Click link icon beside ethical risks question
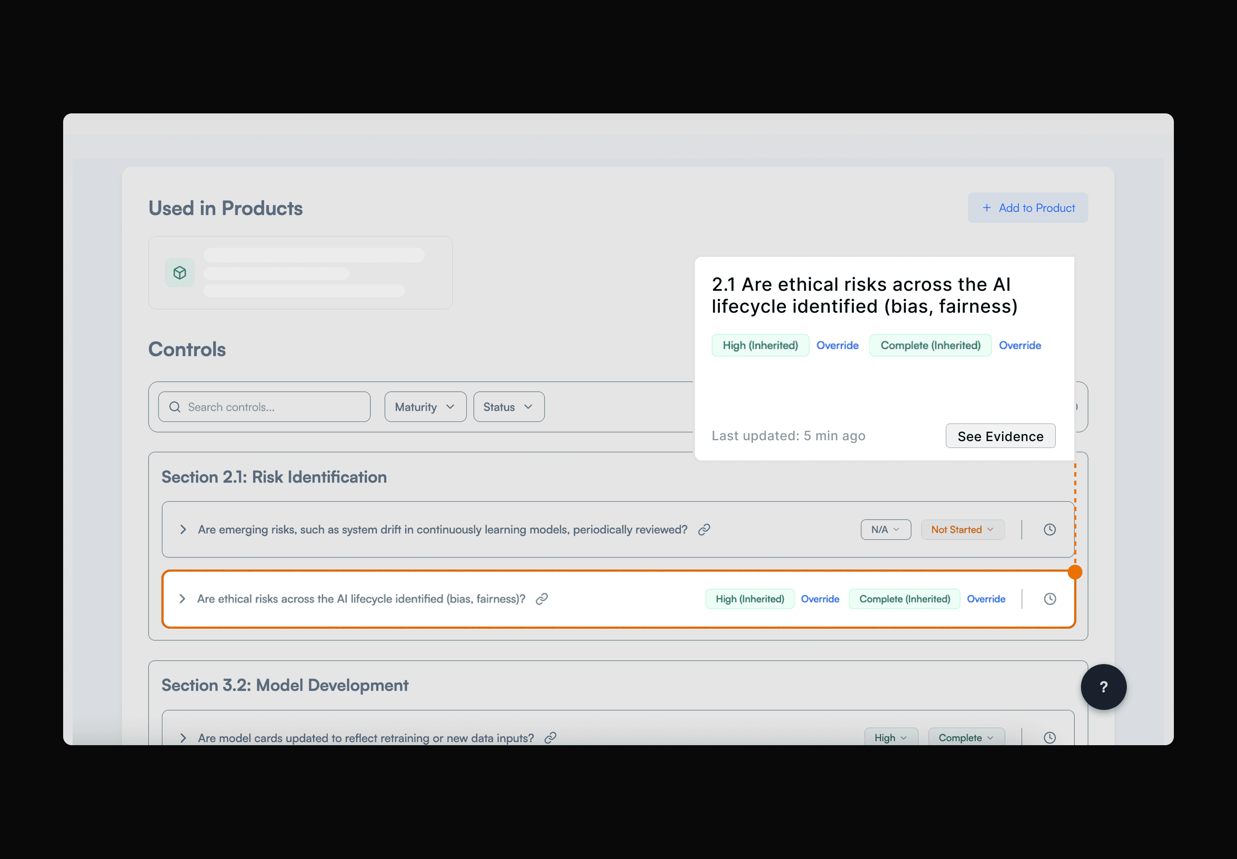 point(542,599)
